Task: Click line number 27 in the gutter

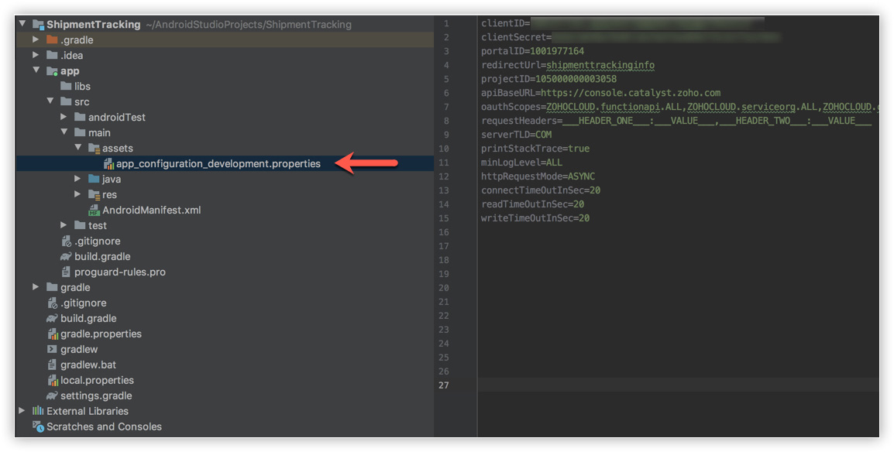Action: (x=444, y=385)
